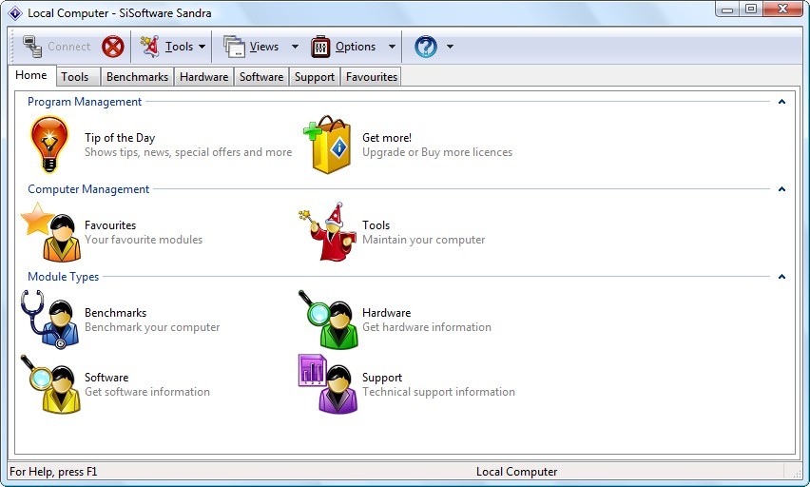The width and height of the screenshot is (810, 487).
Task: Click the Support module title text
Action: 382,378
